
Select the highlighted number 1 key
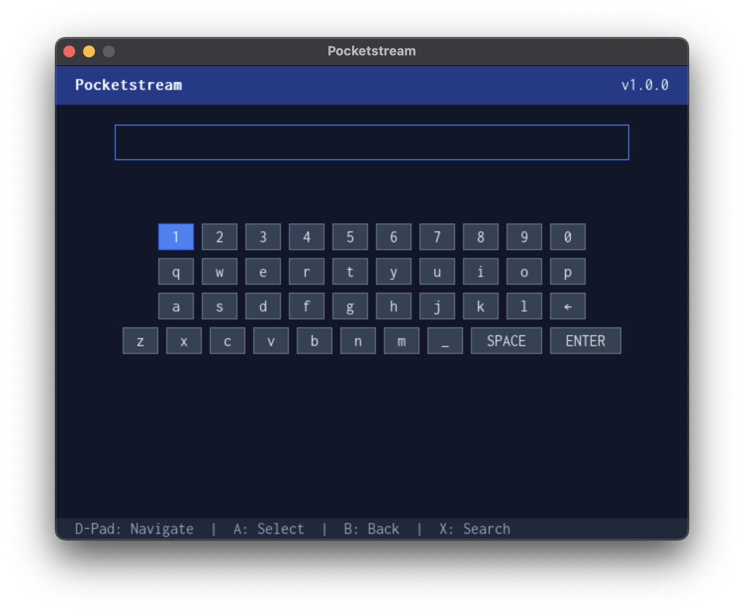176,237
